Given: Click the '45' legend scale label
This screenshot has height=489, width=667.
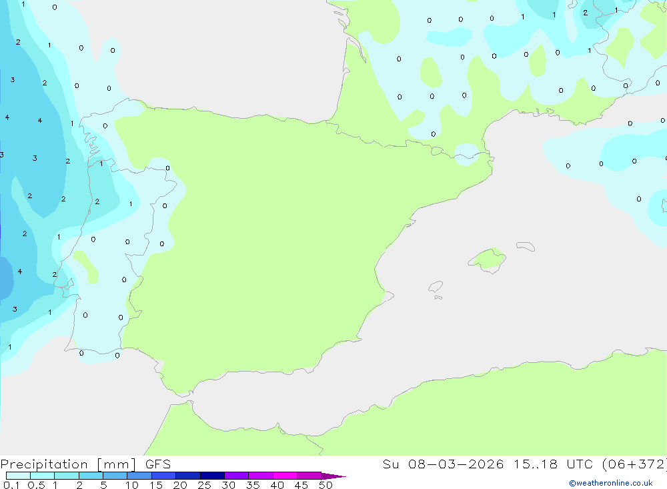Looking at the screenshot, I should (301, 485).
